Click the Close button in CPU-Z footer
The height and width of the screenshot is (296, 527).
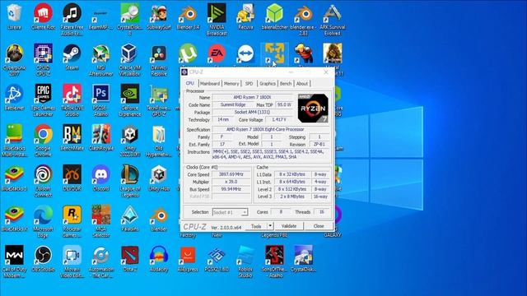click(x=319, y=226)
